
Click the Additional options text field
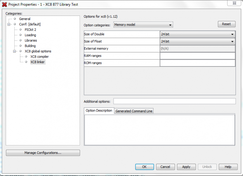coord(174,101)
